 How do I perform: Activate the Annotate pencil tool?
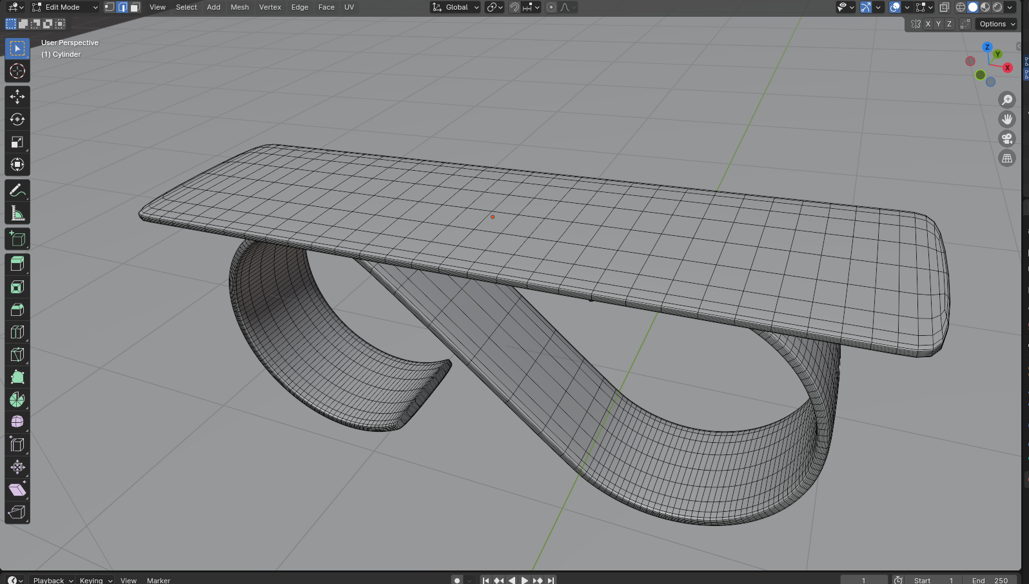coord(17,191)
